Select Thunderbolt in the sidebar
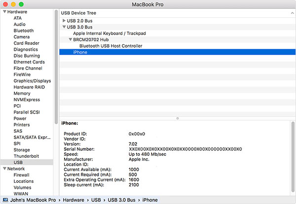 (x=26, y=156)
